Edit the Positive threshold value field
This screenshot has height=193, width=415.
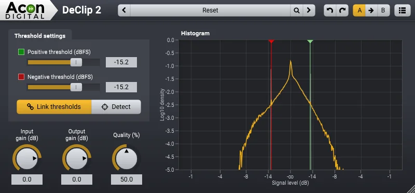121,62
